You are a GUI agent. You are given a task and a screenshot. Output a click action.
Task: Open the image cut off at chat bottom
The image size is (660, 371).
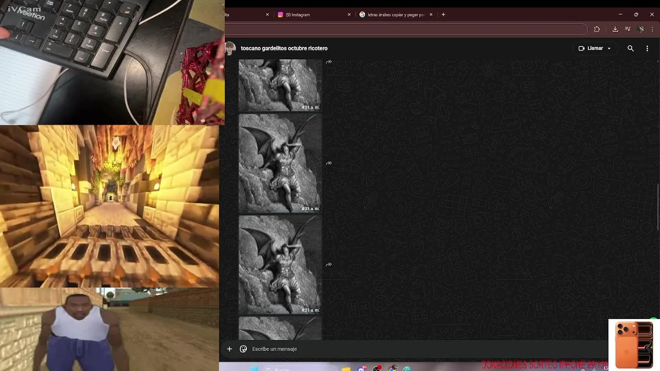click(280, 328)
